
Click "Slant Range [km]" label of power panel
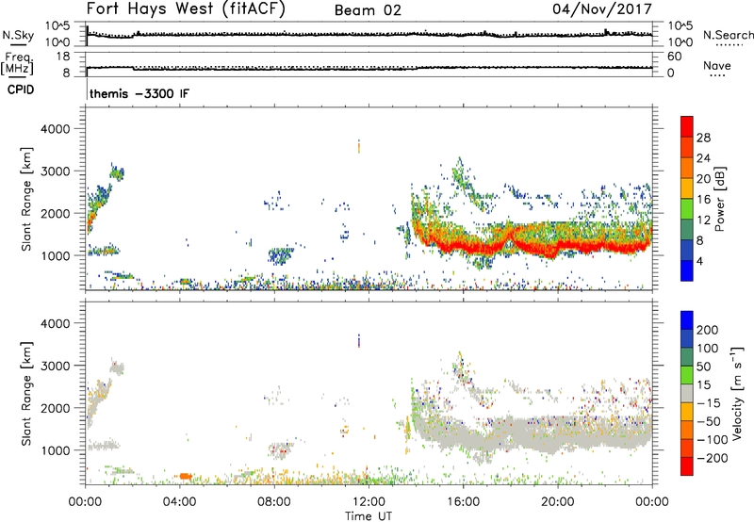coord(26,199)
